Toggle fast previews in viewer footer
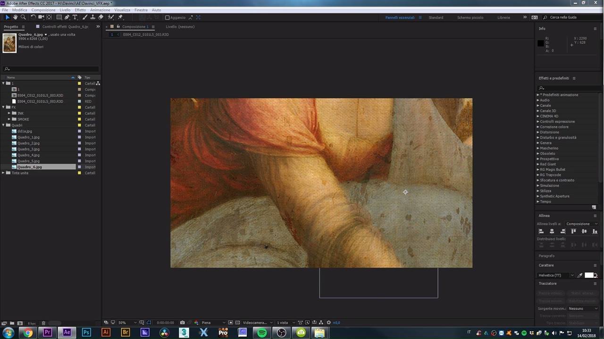The height and width of the screenshot is (339, 604). point(308,323)
